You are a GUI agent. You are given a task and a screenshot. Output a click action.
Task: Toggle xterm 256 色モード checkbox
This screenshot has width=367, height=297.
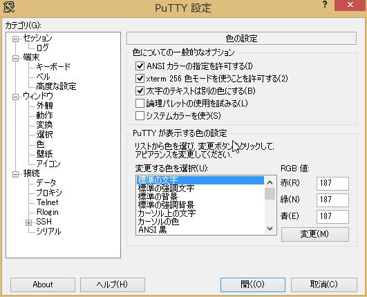(x=140, y=78)
